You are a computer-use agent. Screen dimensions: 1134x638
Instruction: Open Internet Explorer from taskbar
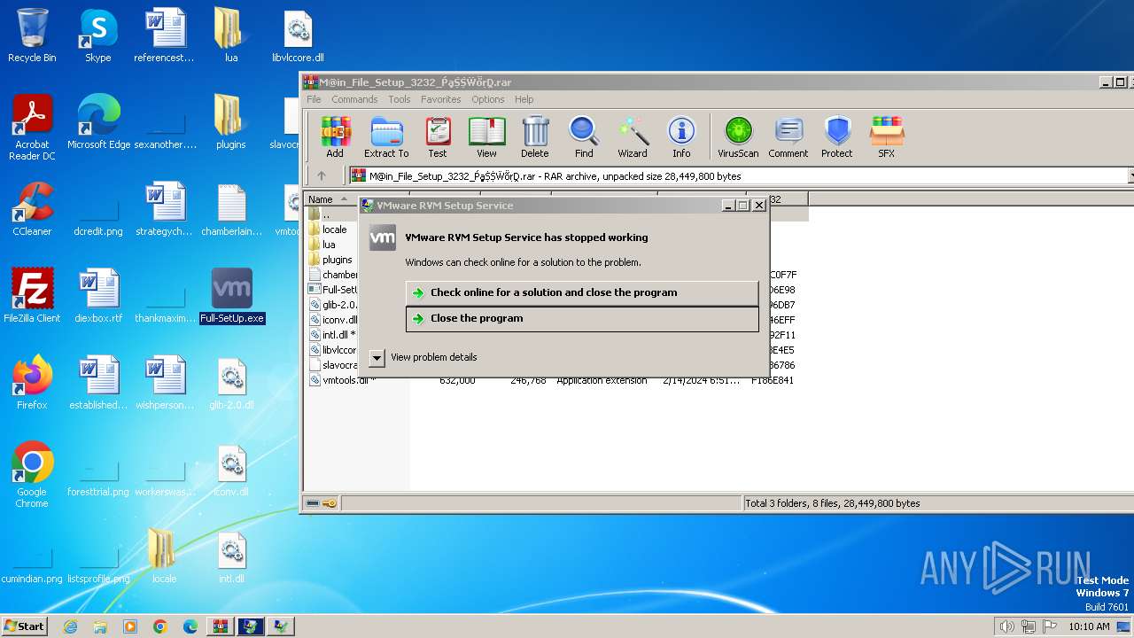(x=70, y=626)
